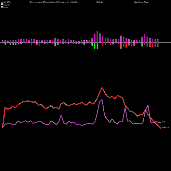This screenshot has height=171, width=171.
Task: Select the Price legend label
Action: click(x=5, y=8)
